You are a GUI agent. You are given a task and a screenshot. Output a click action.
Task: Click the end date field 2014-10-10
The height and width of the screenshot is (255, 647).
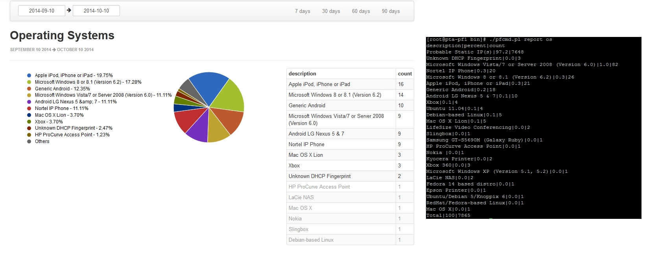(96, 11)
